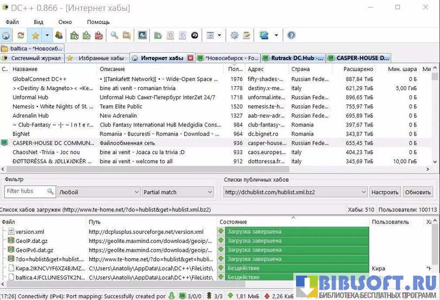This screenshot has height=300, width=440.
Task: Click the plugins puzzle-piece toolbar icon
Action: pyautogui.click(x=265, y=35)
